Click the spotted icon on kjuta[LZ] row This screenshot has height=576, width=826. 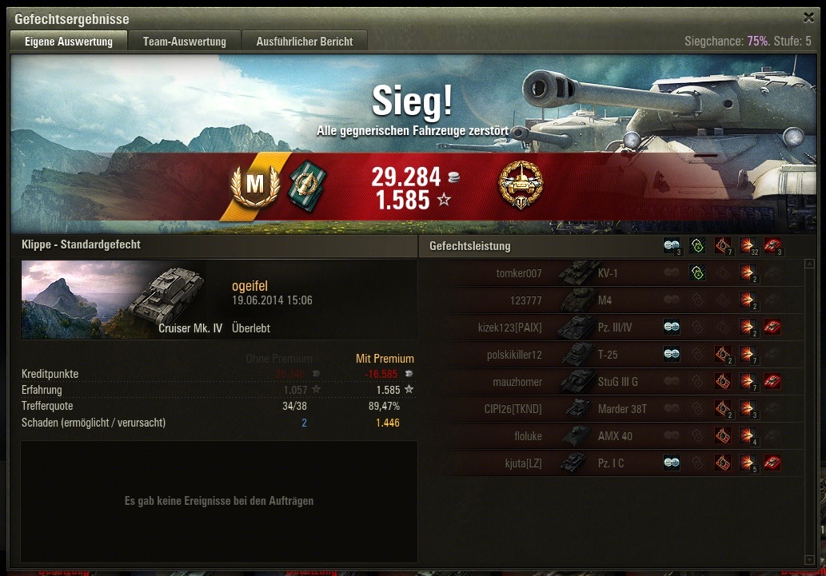(x=672, y=463)
